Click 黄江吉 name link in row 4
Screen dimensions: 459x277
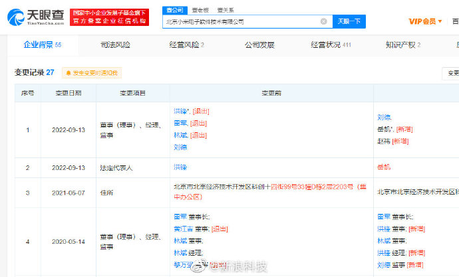point(182,229)
